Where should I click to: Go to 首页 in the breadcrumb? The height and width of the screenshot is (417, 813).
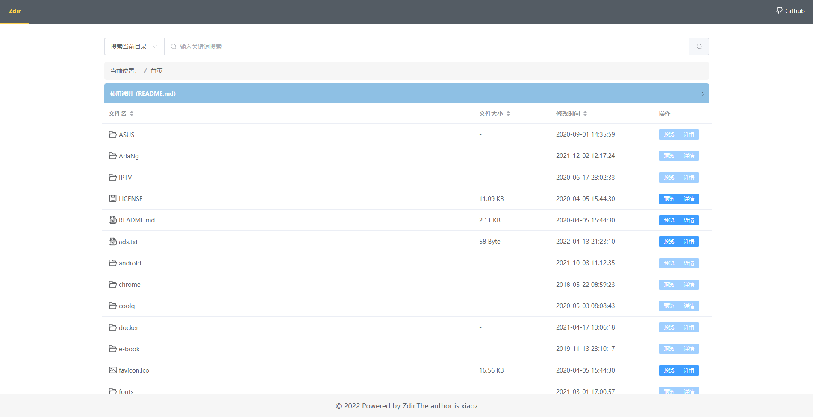156,71
